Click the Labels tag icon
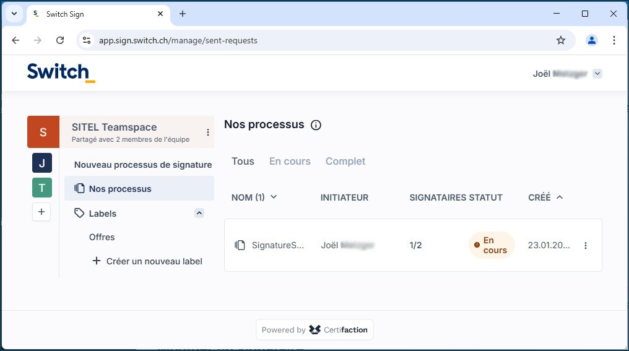Screen dimensions: 629x351 click(x=79, y=213)
